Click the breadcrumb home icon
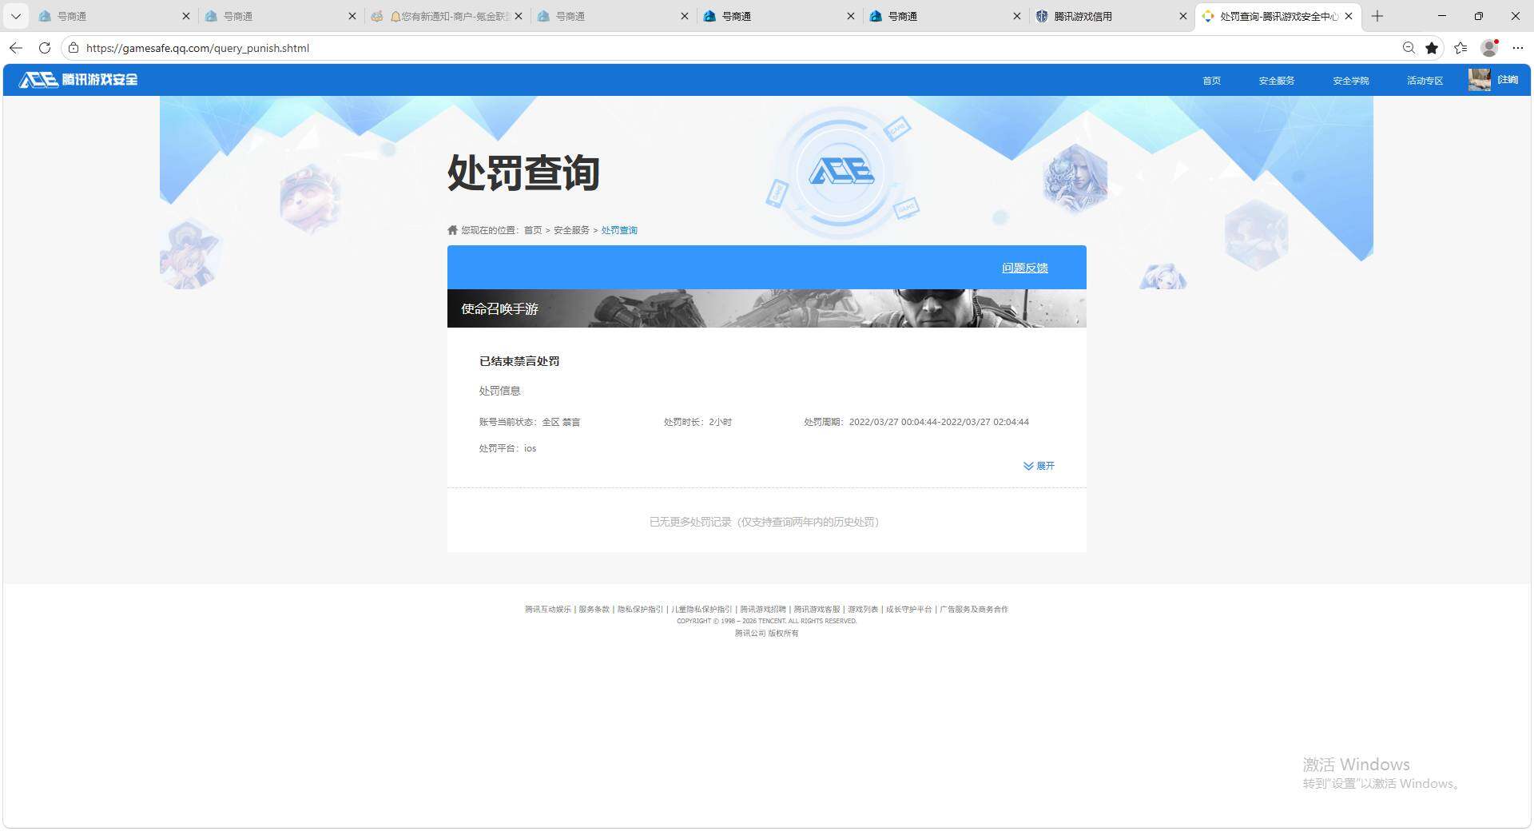1534x831 pixels. (451, 230)
